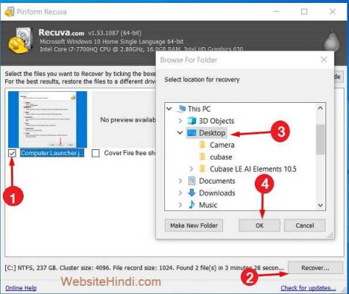The width and height of the screenshot is (349, 294).
Task: Click the Downloads arrow icon
Action: 191,193
